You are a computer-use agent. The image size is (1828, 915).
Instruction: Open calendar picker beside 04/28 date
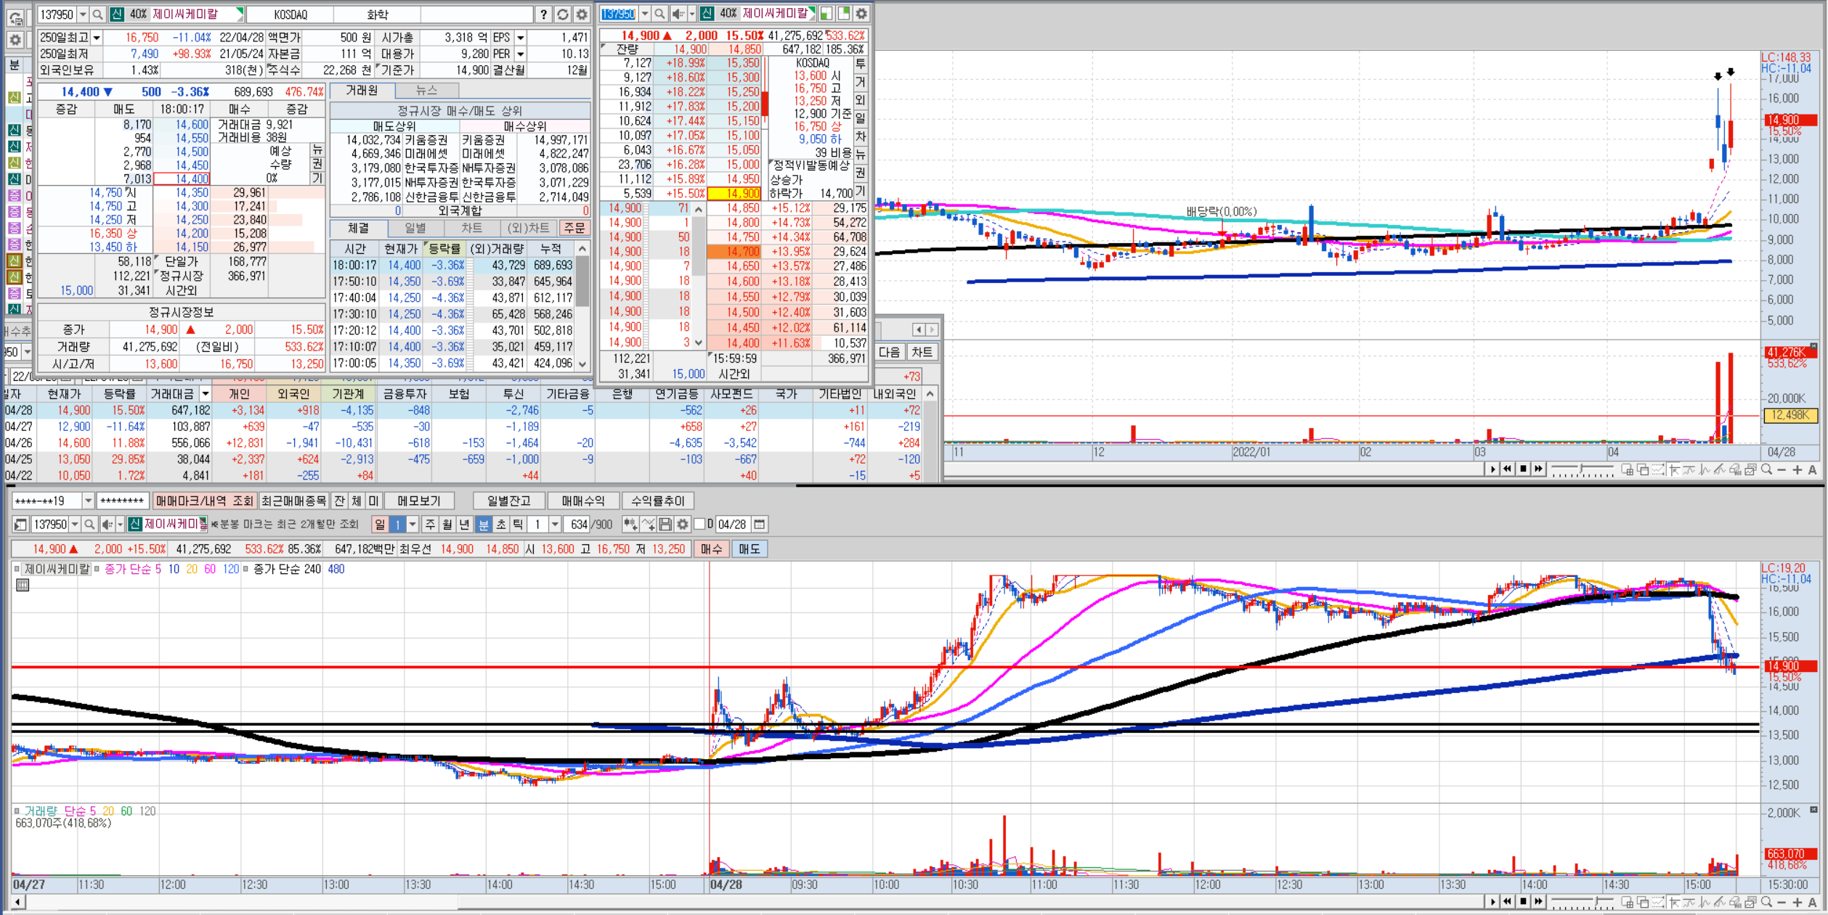tap(760, 524)
